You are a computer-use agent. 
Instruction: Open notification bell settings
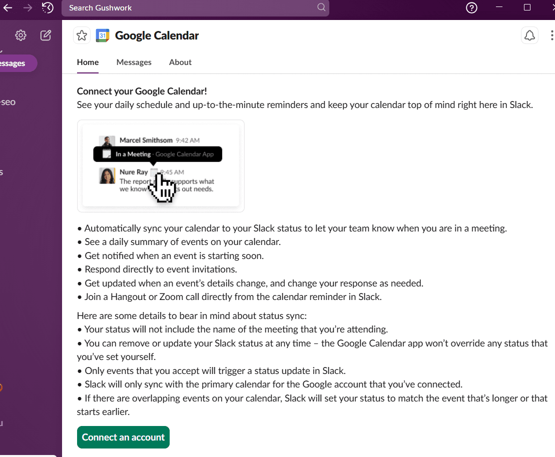529,35
